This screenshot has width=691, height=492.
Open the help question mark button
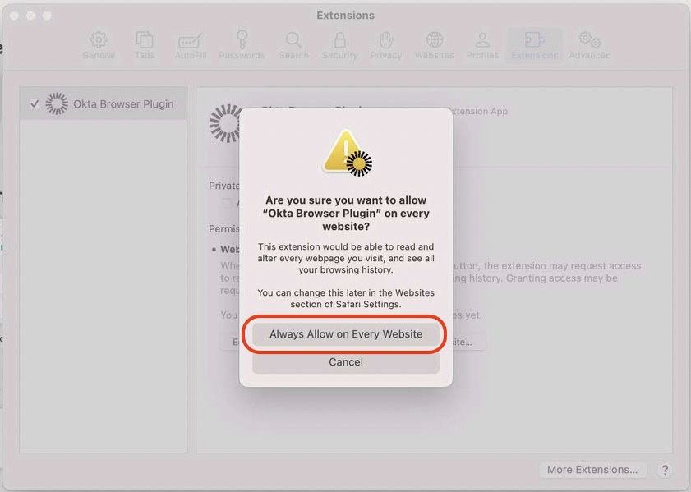pos(665,470)
